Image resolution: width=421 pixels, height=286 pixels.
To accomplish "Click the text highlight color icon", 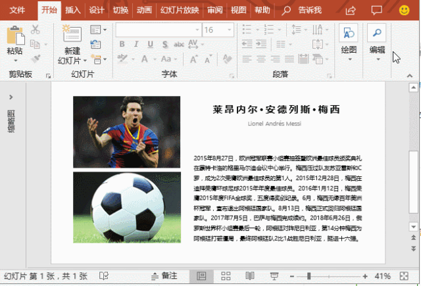I will coord(122,59).
